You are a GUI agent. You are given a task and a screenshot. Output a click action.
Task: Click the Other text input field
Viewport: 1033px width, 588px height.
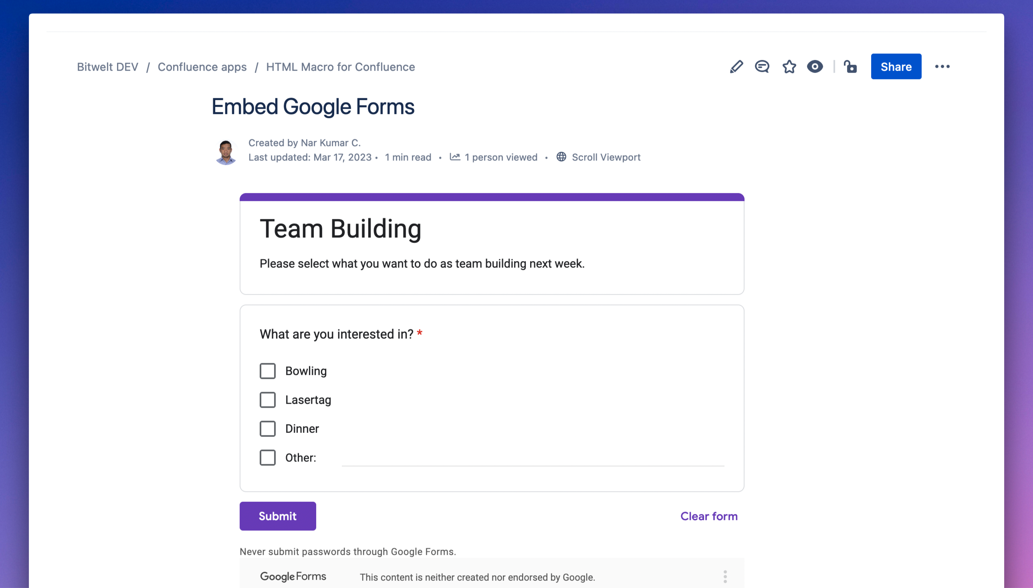(x=533, y=459)
